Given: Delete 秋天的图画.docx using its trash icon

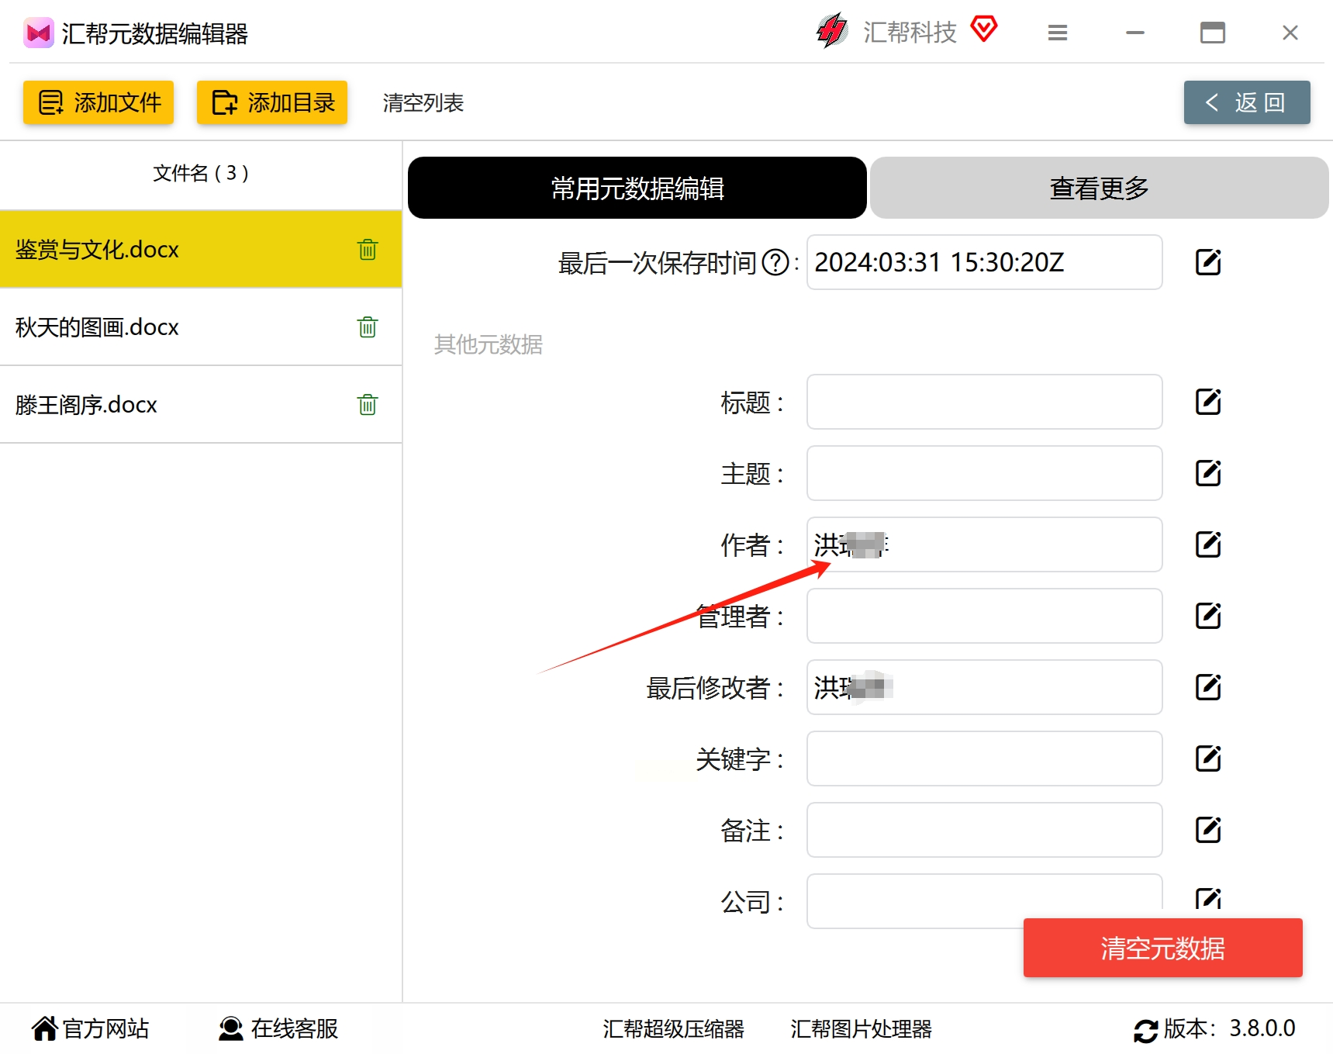Looking at the screenshot, I should click(368, 327).
